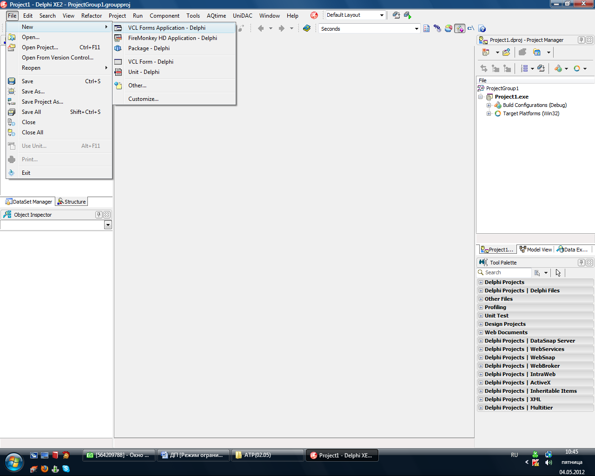Screen dimensions: 595x476
Task: Toggle the highlighted eraser toolbar button
Action: 460,29
